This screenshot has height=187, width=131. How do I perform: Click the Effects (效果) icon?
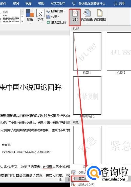click(x=48, y=17)
